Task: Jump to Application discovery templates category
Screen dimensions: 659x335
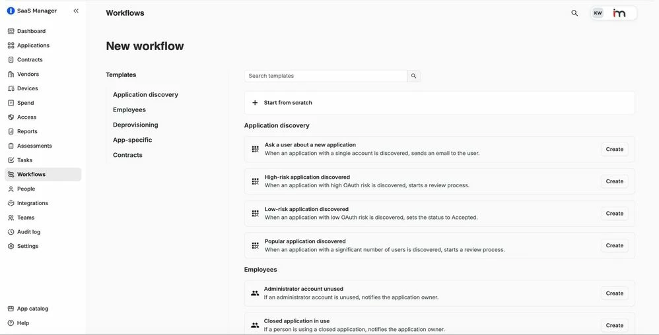Action: (x=145, y=94)
